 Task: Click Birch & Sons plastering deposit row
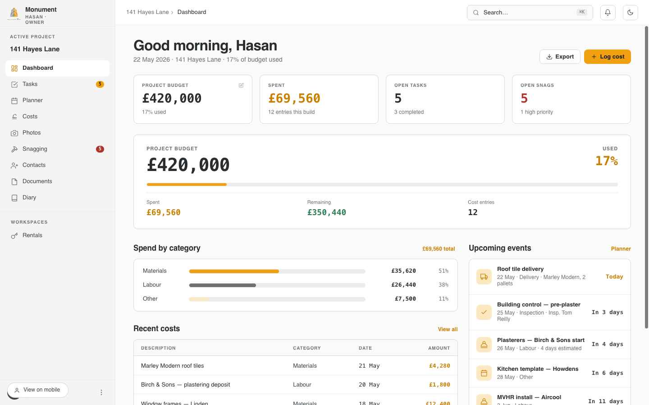[296, 385]
